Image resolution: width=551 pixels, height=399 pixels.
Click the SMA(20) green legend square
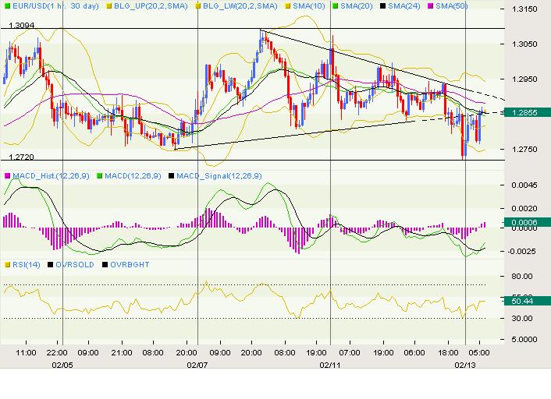[336, 6]
